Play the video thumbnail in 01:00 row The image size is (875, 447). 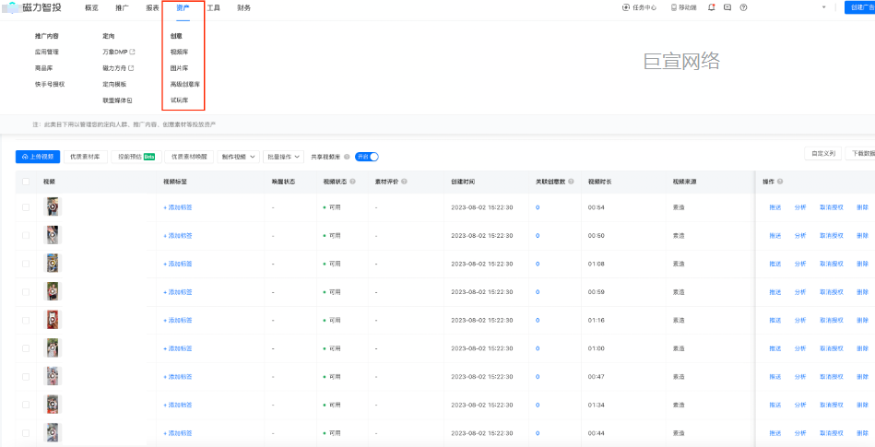point(53,347)
